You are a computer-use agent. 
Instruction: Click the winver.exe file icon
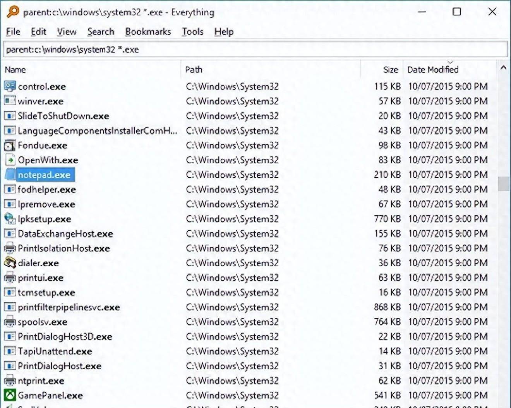click(x=10, y=101)
